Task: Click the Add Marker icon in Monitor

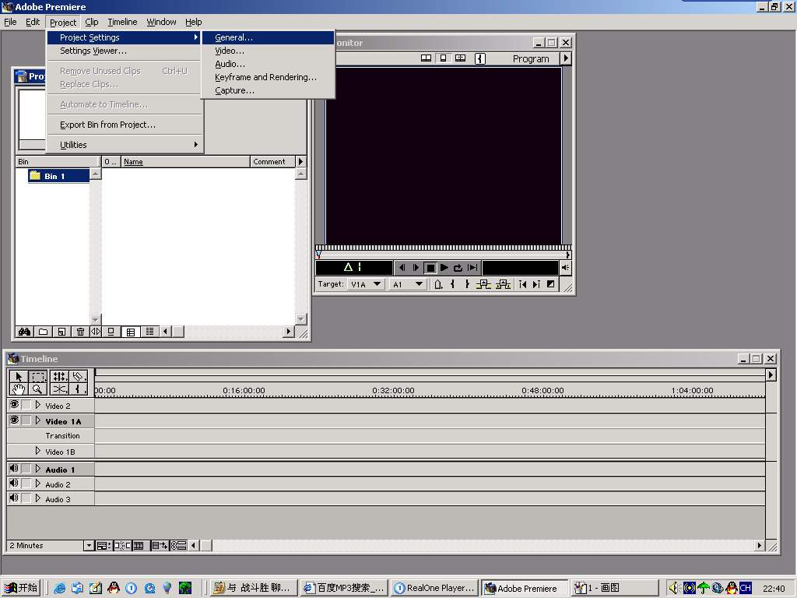Action: tap(438, 284)
